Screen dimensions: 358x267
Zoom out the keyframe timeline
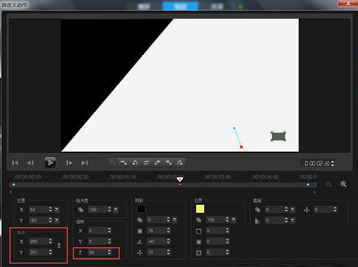coord(328,184)
